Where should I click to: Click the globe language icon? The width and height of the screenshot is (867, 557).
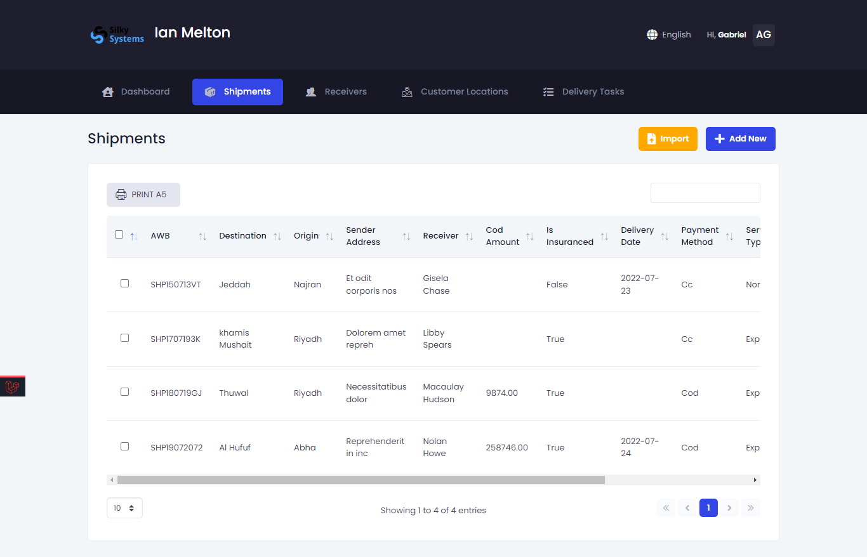pos(652,35)
